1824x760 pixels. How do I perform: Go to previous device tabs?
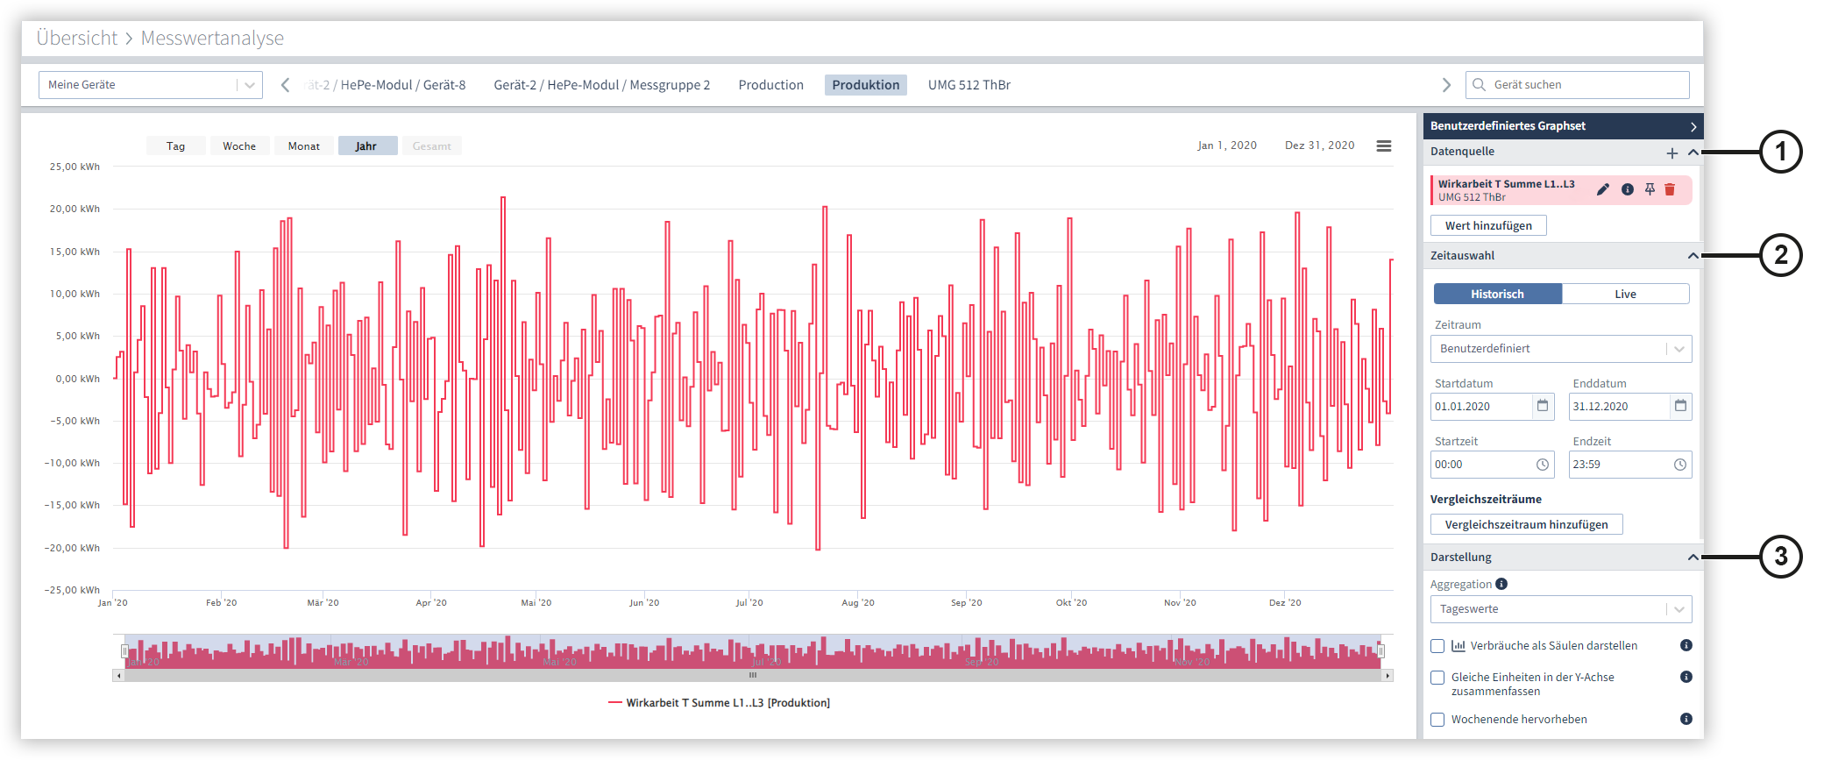coord(286,85)
